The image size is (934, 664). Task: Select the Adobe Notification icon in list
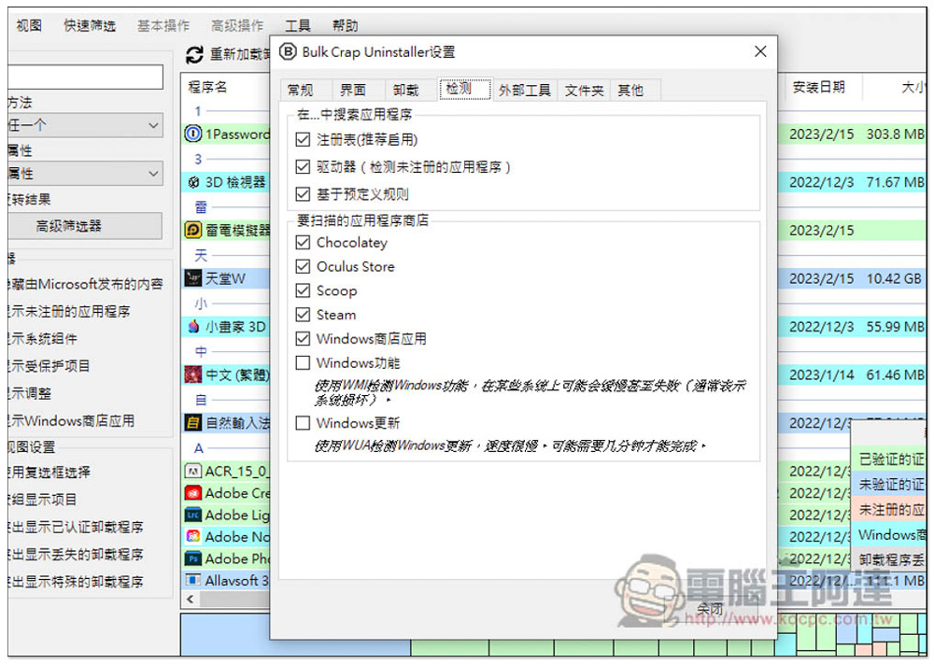point(193,537)
